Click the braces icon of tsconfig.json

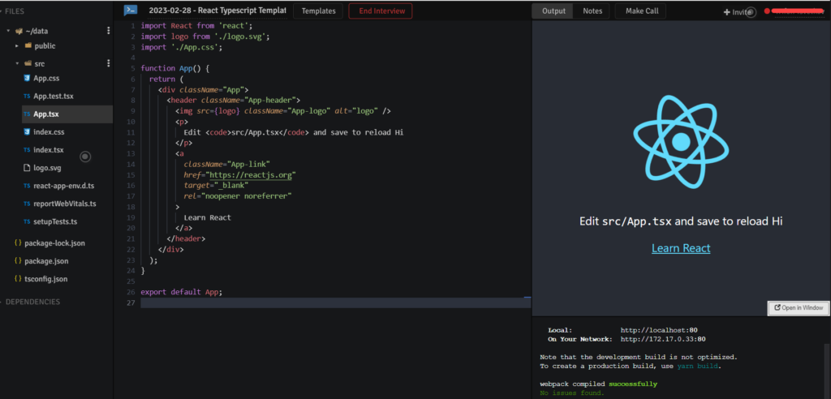pos(18,279)
